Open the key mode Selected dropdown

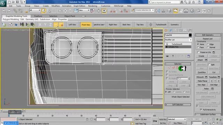[x=177, y=119]
